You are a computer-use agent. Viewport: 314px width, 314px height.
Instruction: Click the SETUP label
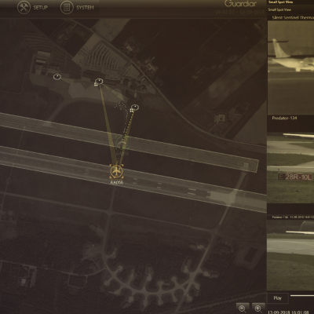click(x=41, y=7)
